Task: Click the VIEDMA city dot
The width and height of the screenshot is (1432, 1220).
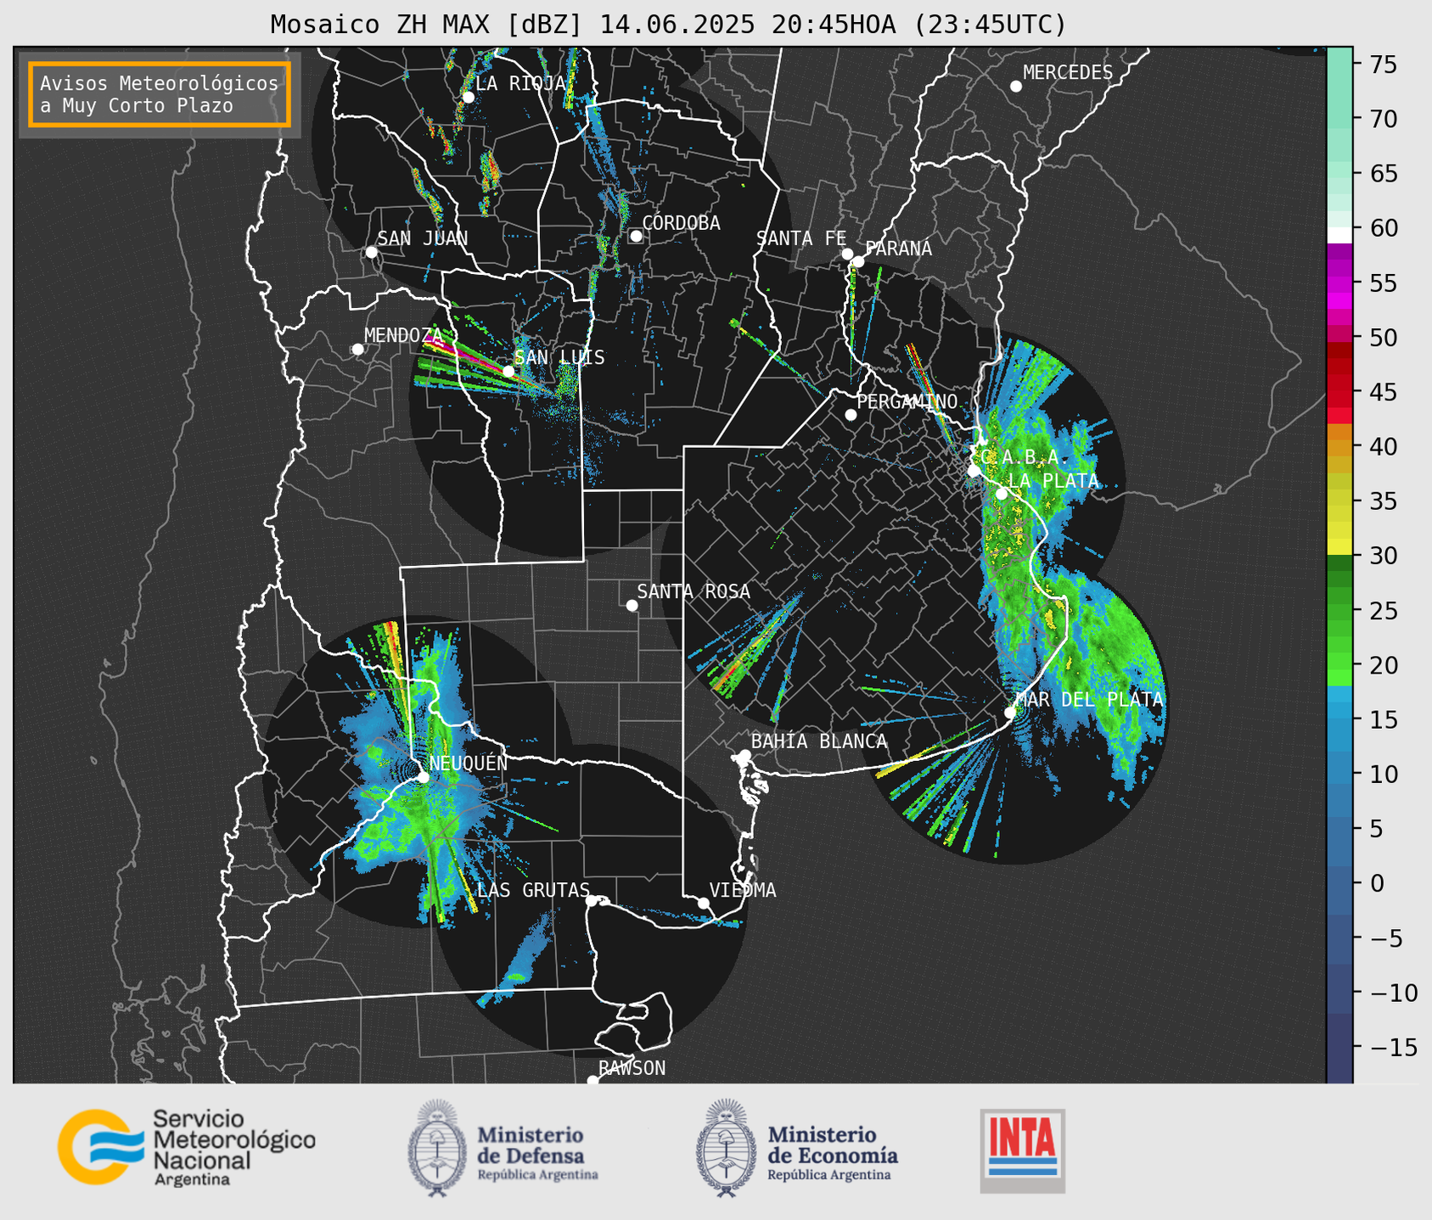Action: [x=704, y=904]
